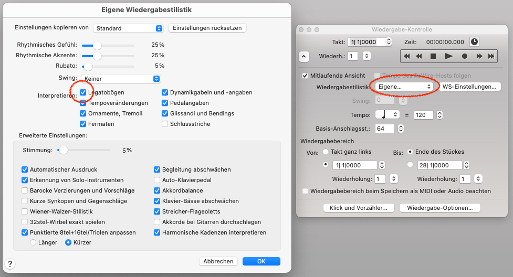
Task: Toggle the Auto-Klavierpedal checkbox
Action: click(x=157, y=180)
